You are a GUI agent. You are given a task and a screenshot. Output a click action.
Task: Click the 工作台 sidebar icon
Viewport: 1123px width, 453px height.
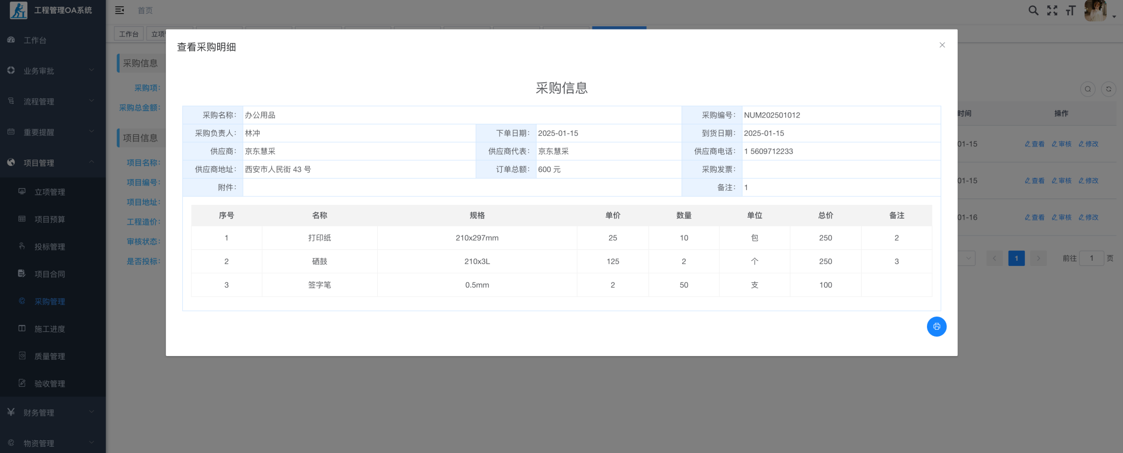click(11, 40)
